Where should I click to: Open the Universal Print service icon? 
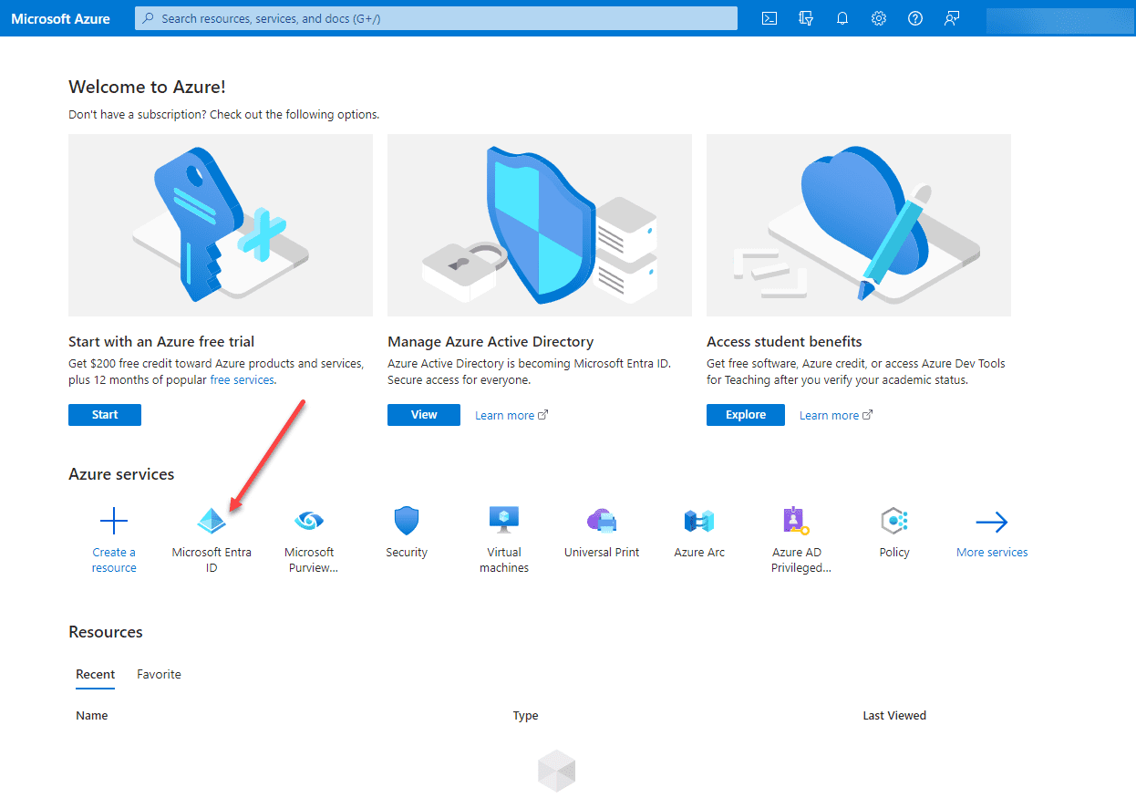point(602,522)
